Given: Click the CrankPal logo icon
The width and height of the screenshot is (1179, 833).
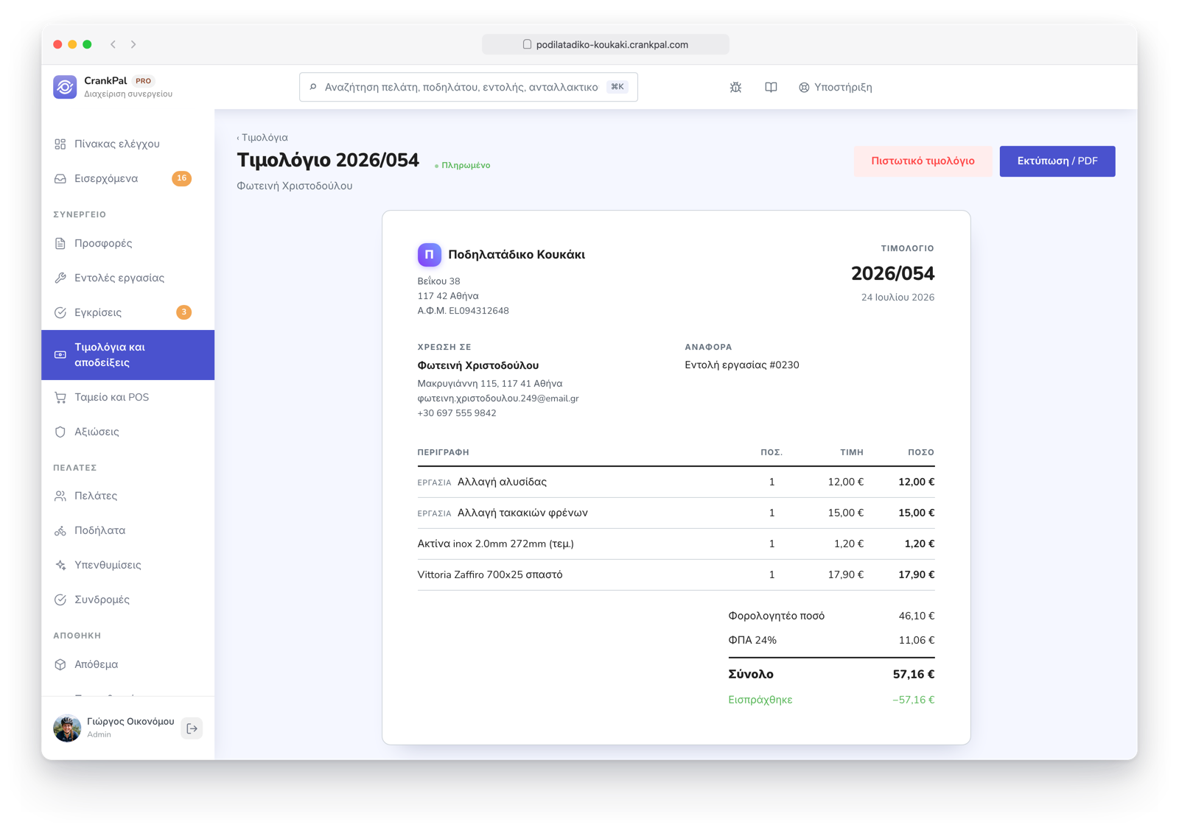Looking at the screenshot, I should 65,87.
